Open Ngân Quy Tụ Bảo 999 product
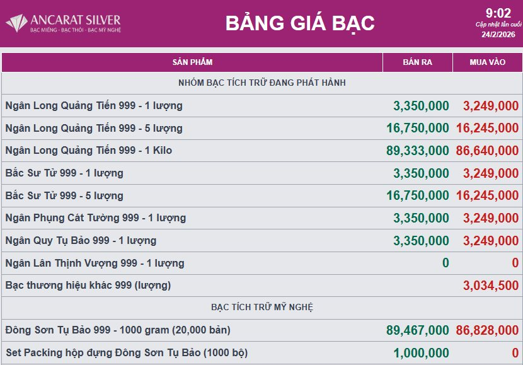This screenshot has width=523, height=365. coord(81,241)
